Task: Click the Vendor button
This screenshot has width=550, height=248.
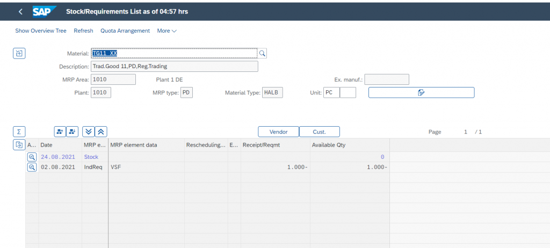Action: coord(279,132)
